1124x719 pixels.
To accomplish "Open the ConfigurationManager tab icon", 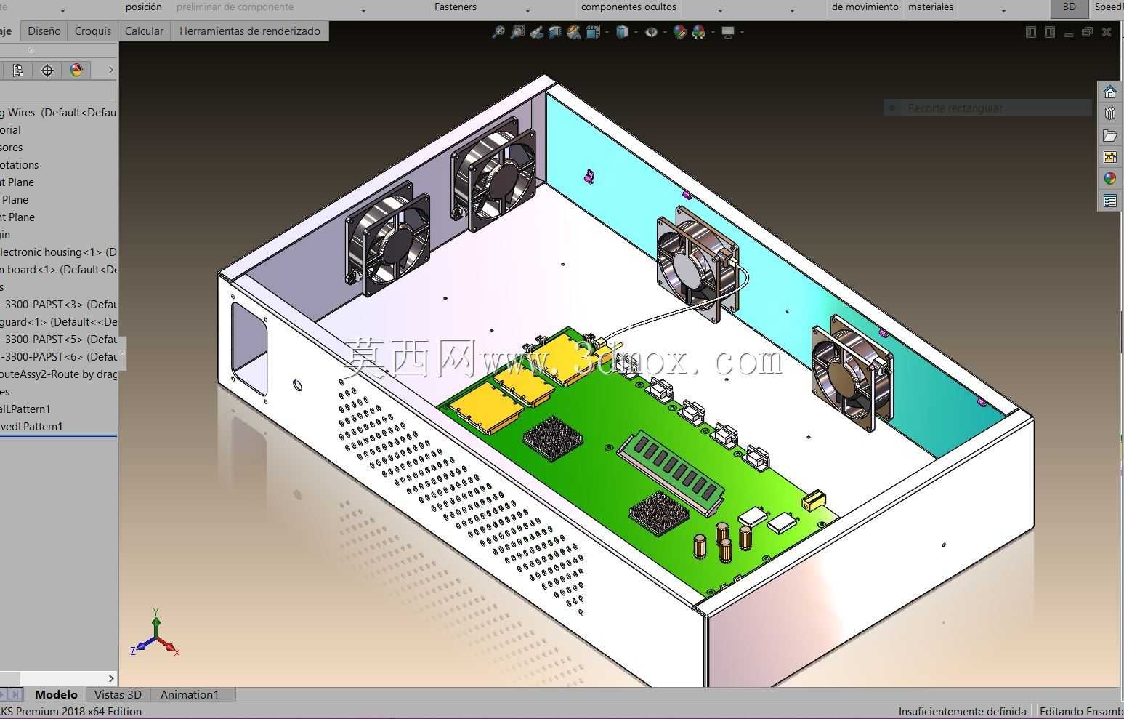I will coord(18,70).
